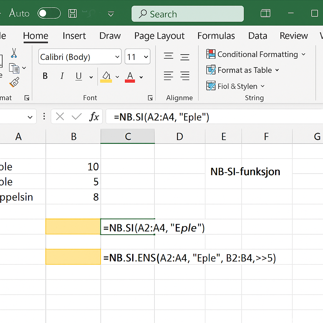Switch to the Insert tab

(x=74, y=36)
